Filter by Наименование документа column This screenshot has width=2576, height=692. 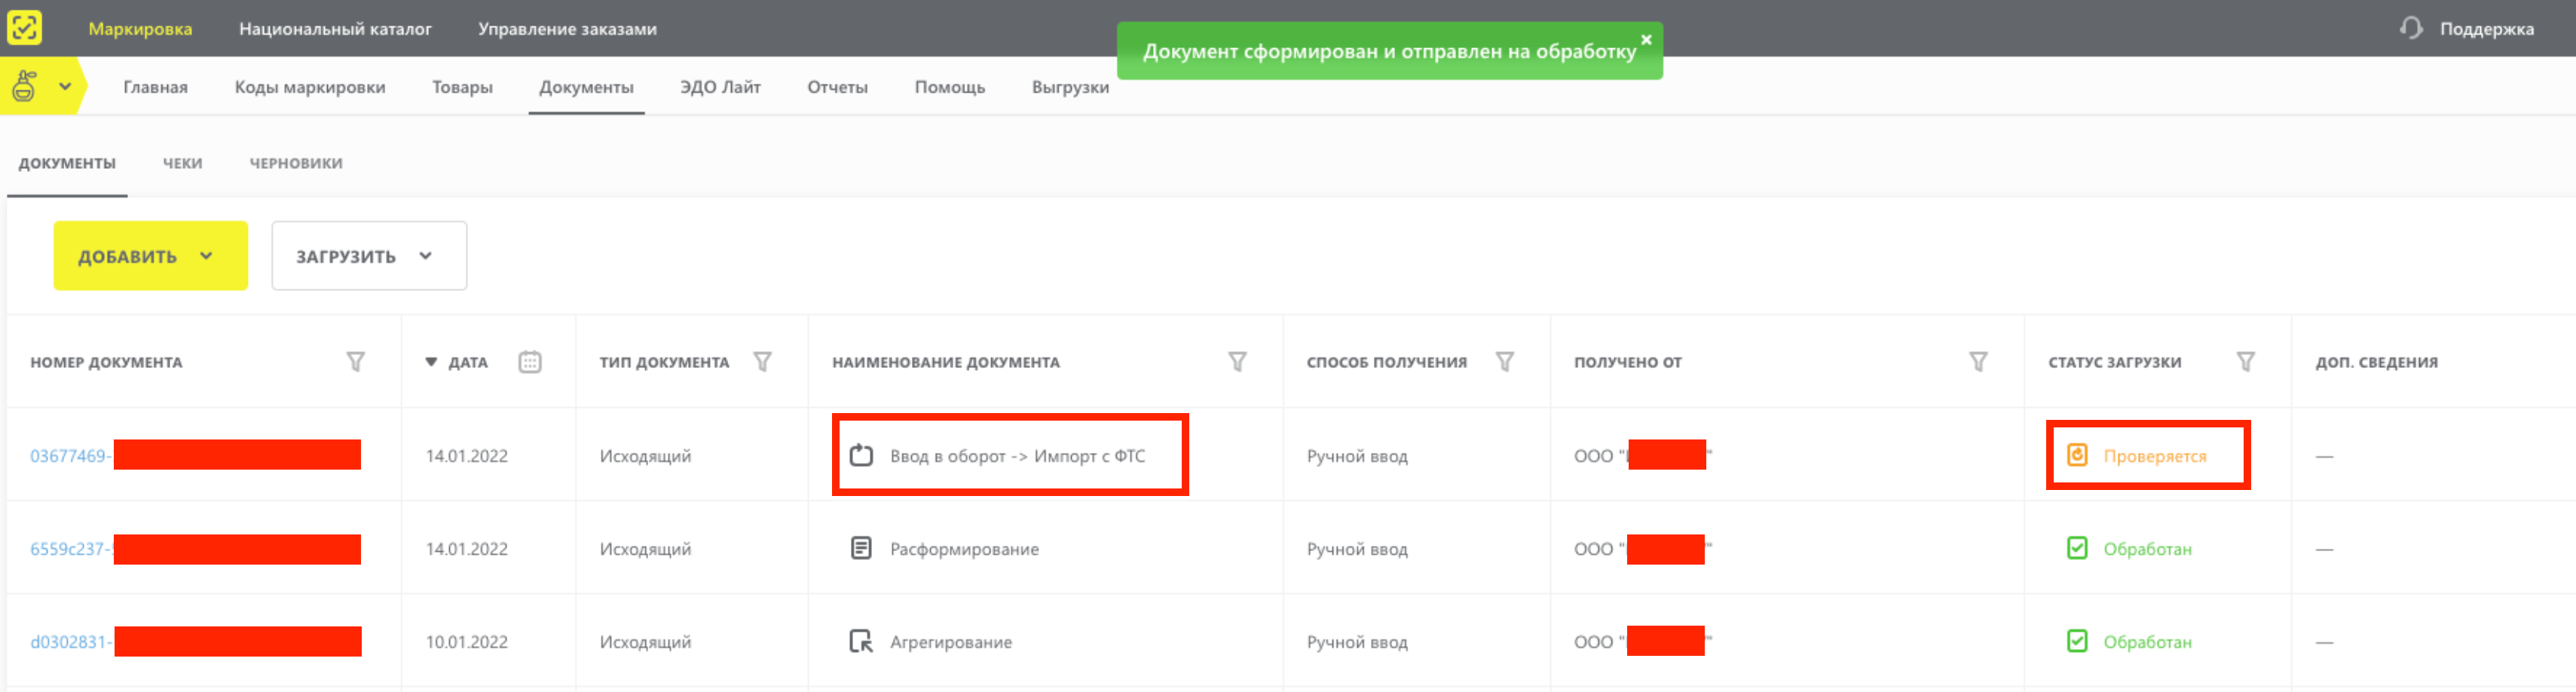tap(1237, 362)
